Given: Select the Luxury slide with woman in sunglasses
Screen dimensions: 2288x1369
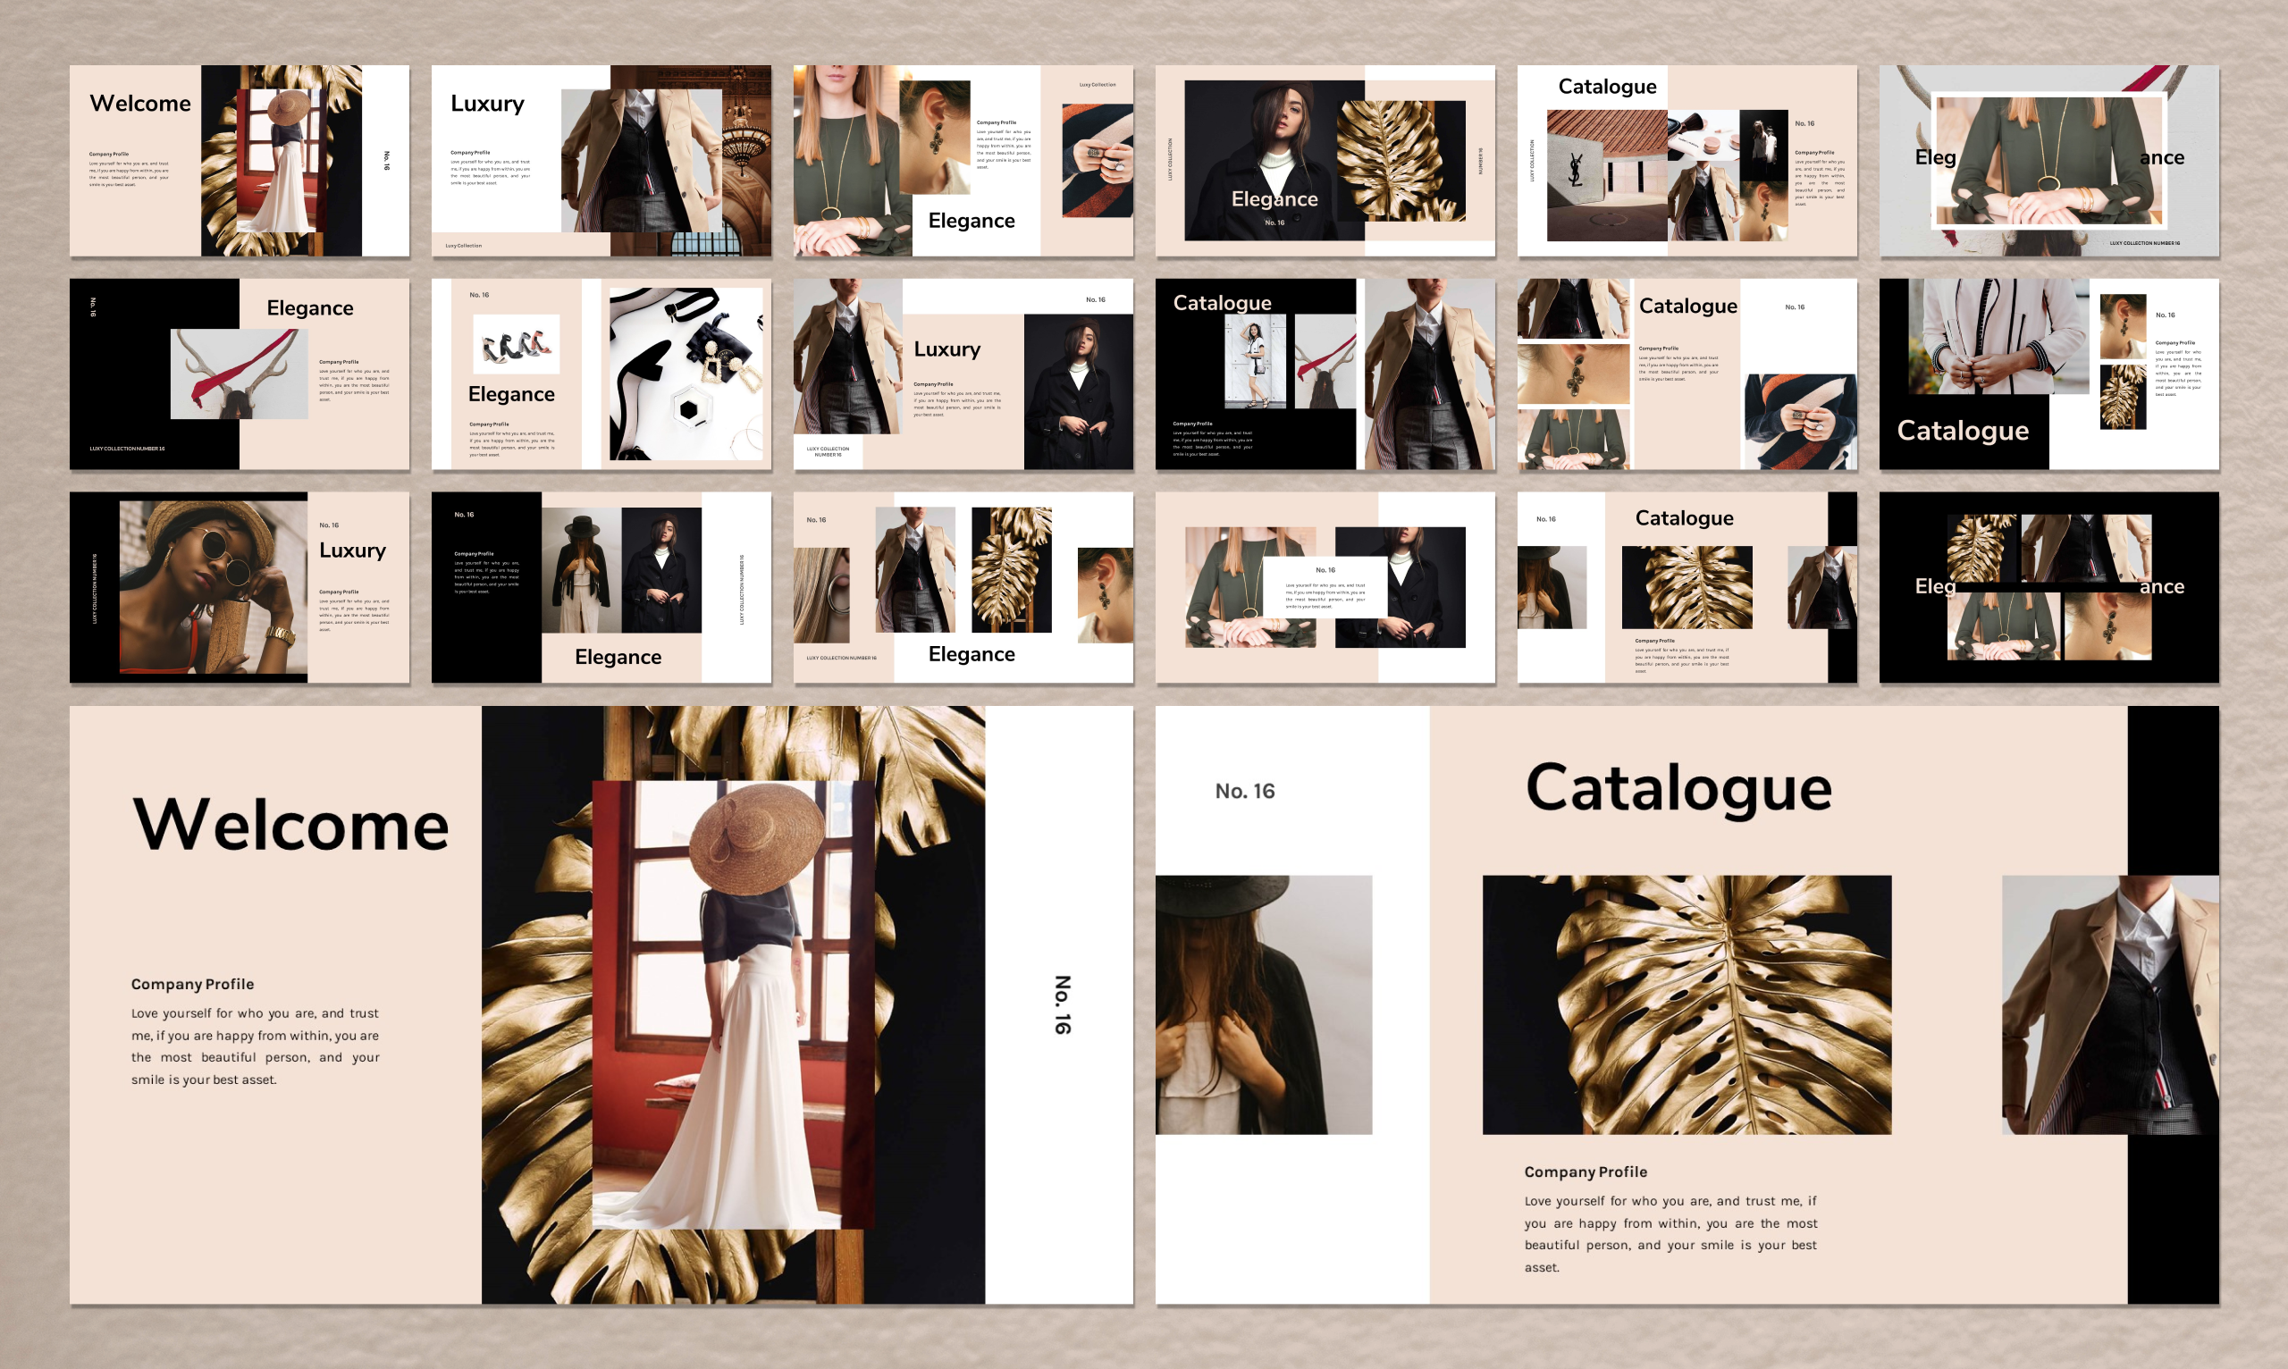Looking at the screenshot, I should [239, 588].
